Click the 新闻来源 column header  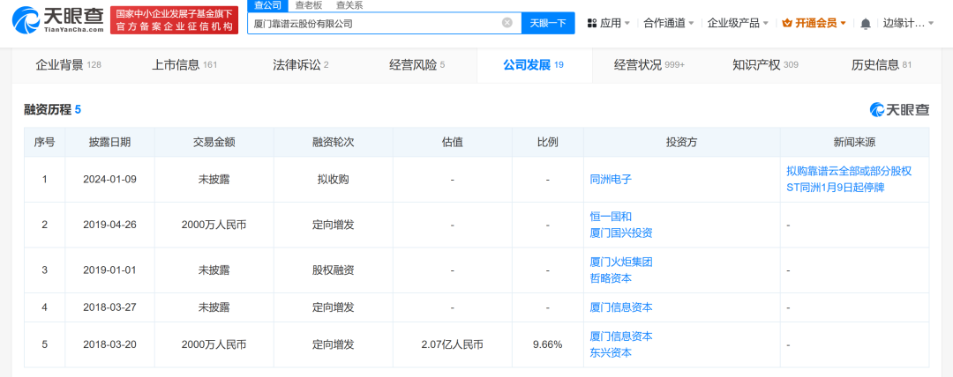[854, 142]
